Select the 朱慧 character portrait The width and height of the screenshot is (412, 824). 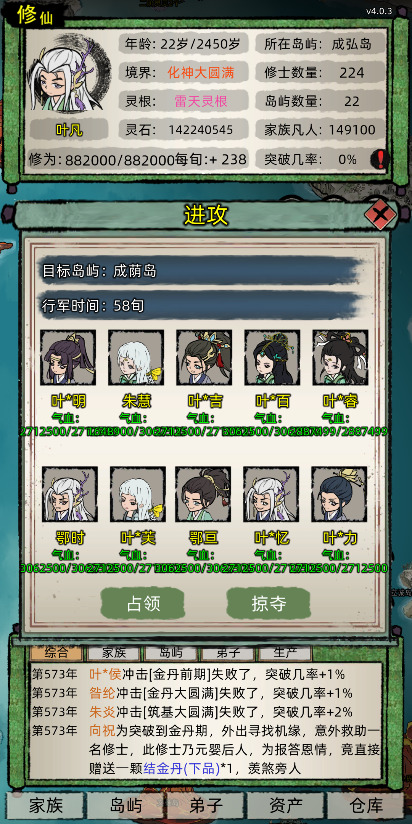point(136,357)
